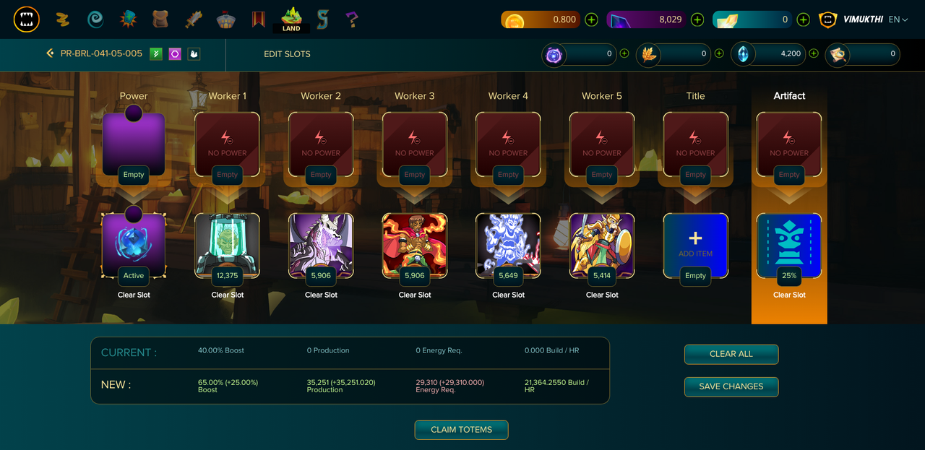This screenshot has height=450, width=925.
Task: Select the active Power core slot
Action: click(134, 246)
